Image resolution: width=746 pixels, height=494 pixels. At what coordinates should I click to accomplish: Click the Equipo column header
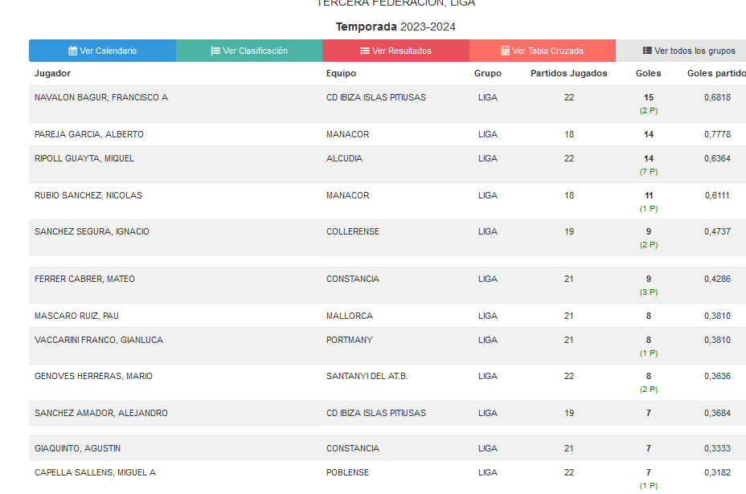pos(341,73)
